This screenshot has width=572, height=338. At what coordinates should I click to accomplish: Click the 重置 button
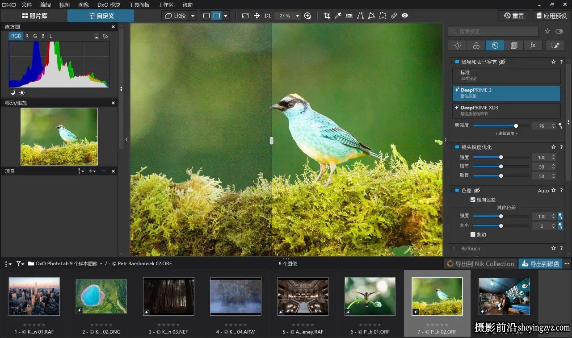point(513,16)
